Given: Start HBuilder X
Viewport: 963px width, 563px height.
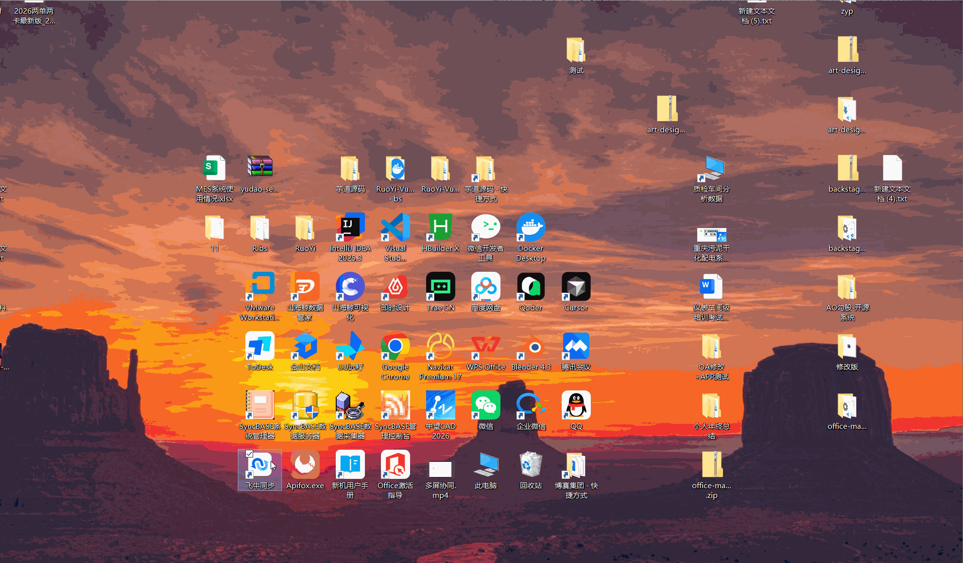Looking at the screenshot, I should coord(440,227).
